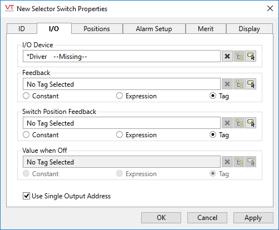279x230 pixels.
Task: Clear the I/O Device driver selection
Action: (x=227, y=56)
